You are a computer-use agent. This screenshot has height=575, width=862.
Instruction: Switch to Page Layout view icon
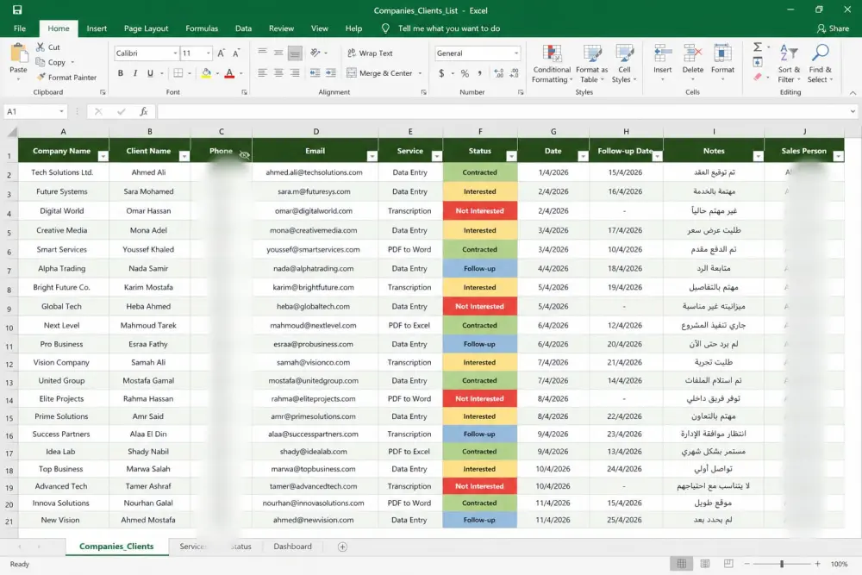pyautogui.click(x=705, y=564)
